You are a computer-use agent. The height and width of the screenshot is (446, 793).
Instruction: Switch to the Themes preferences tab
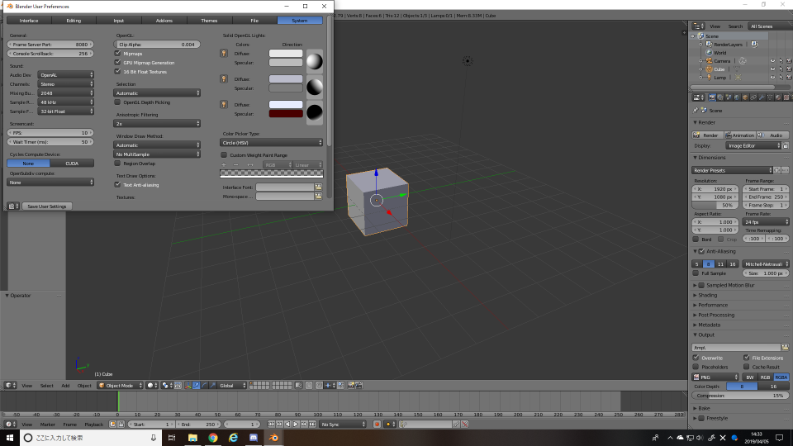209,20
